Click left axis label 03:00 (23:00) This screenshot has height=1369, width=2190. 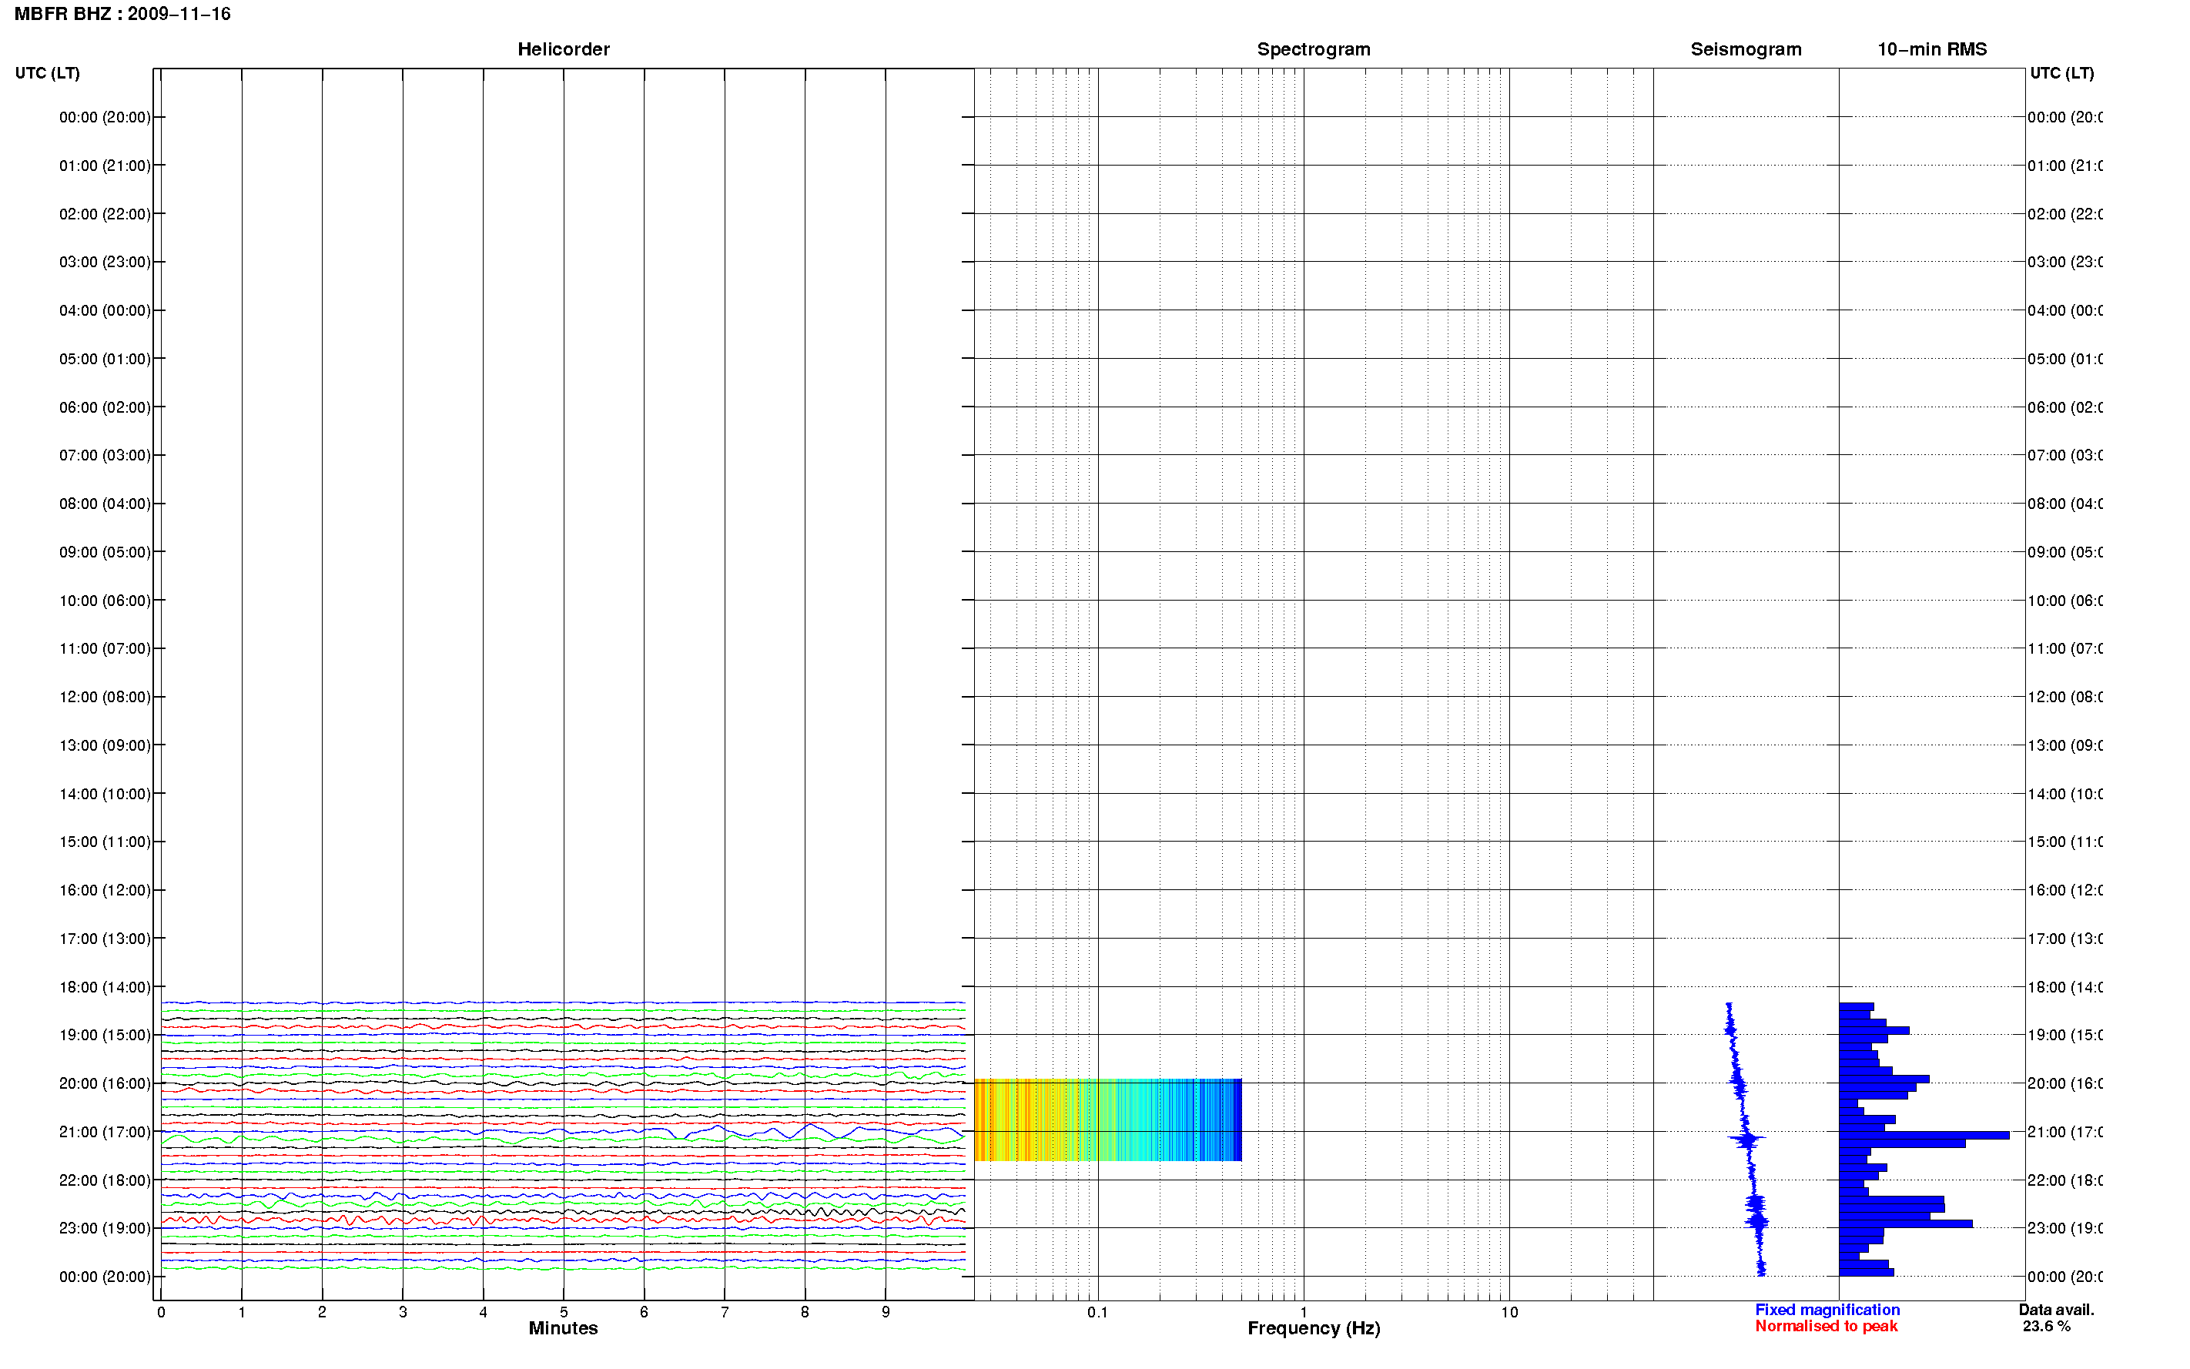(x=105, y=262)
